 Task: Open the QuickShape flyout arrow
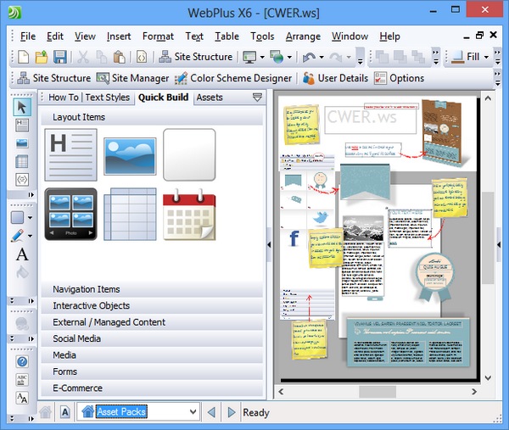pos(30,217)
